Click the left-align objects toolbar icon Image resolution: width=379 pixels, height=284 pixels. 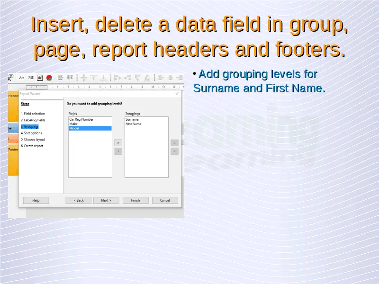tap(161, 78)
